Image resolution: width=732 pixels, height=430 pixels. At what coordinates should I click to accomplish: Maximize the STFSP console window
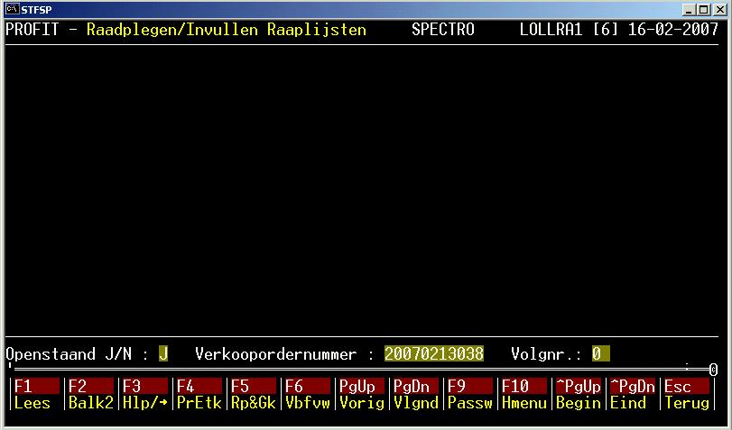pyautogui.click(x=703, y=9)
